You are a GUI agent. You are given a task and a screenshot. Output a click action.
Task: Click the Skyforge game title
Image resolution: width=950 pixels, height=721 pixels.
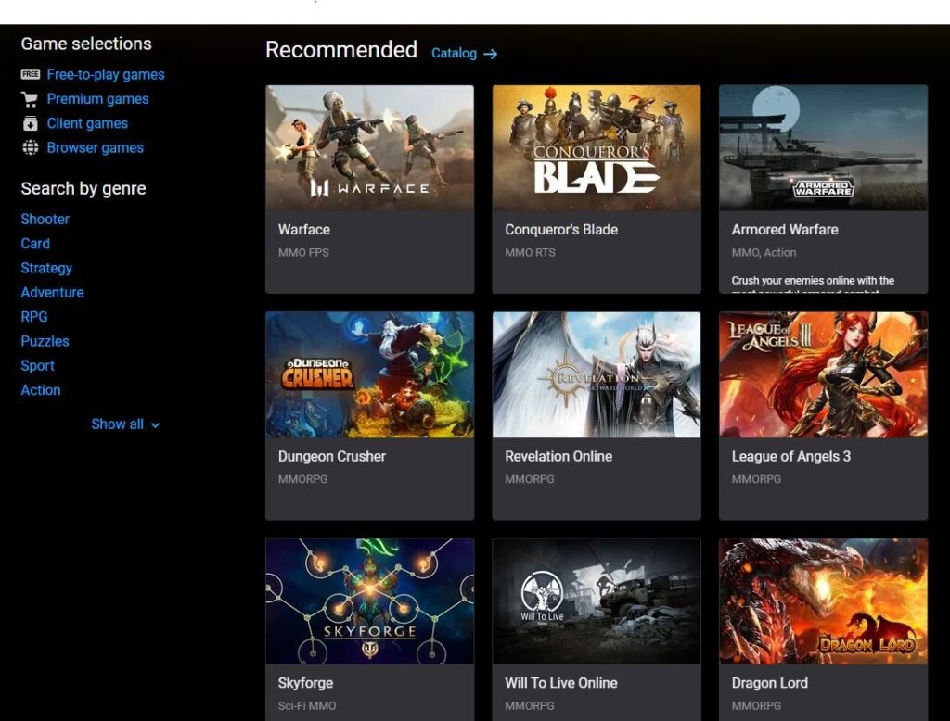305,683
